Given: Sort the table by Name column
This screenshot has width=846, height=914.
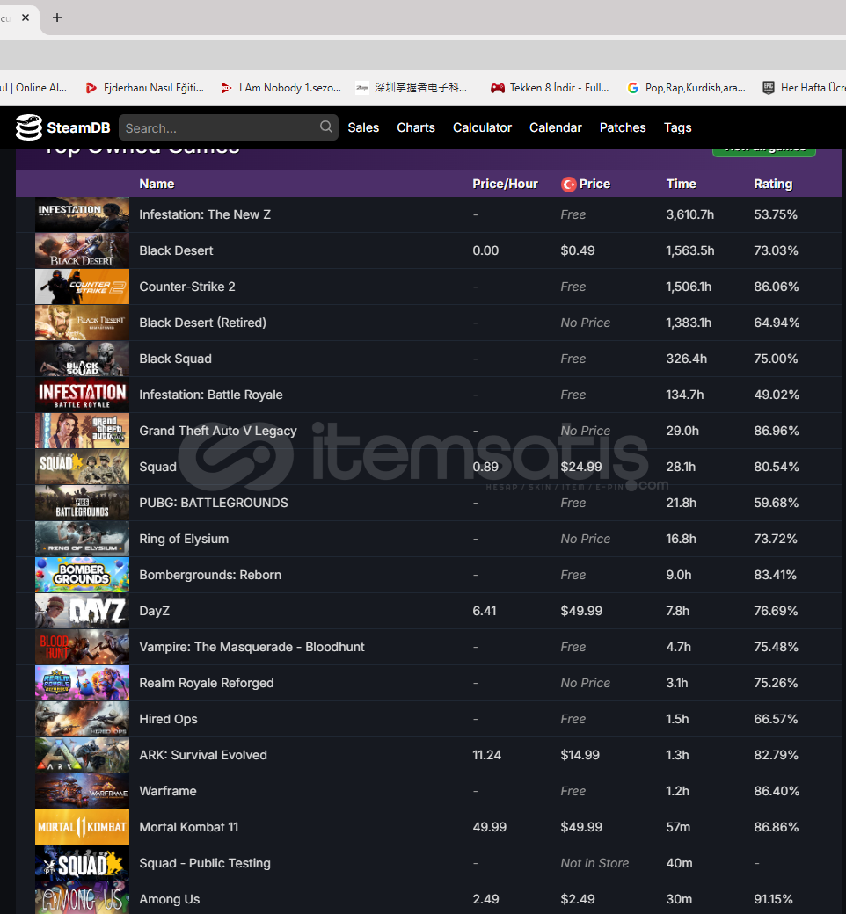Looking at the screenshot, I should point(157,185).
